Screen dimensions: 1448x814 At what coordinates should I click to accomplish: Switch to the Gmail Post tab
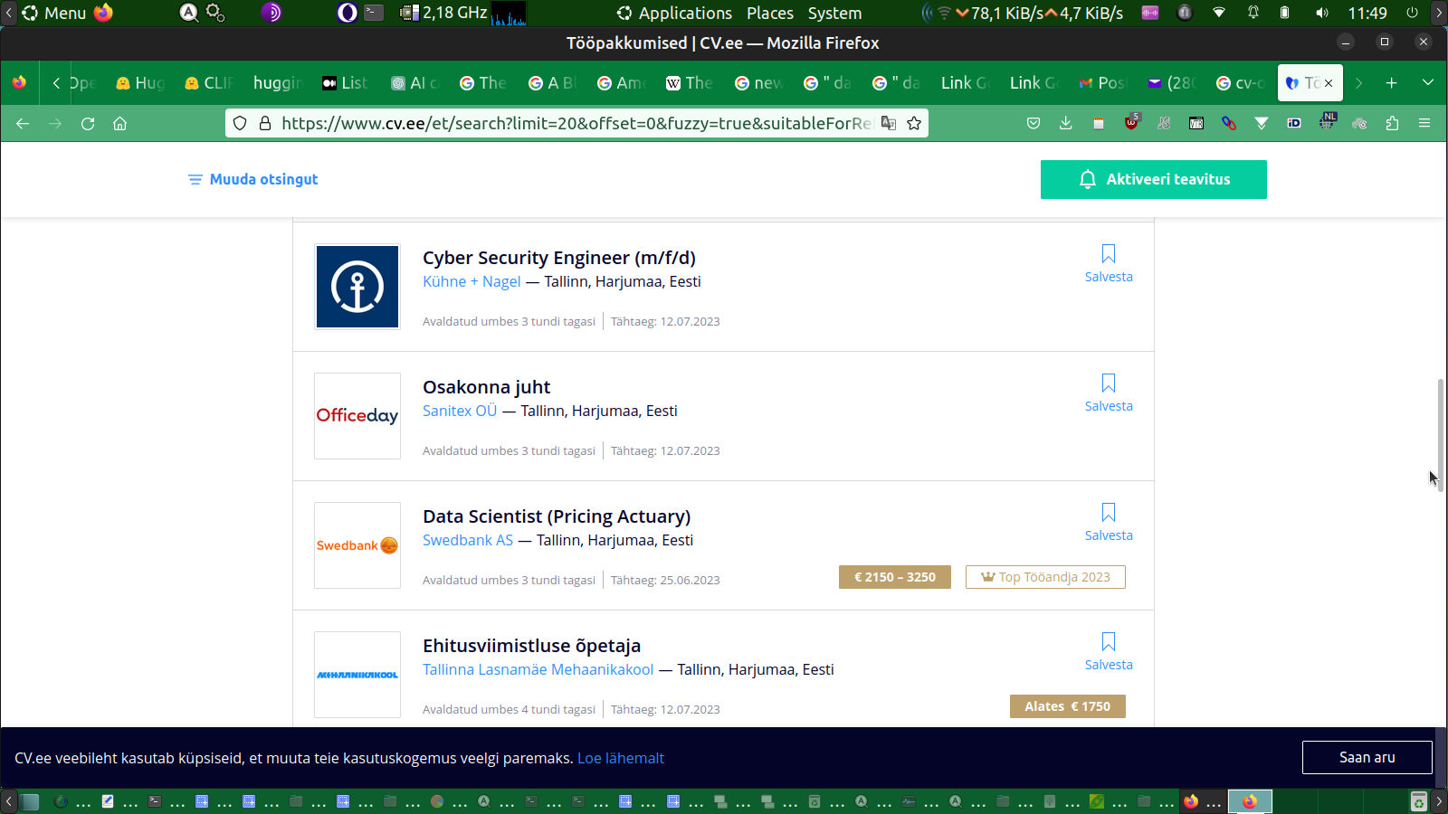coord(1102,83)
